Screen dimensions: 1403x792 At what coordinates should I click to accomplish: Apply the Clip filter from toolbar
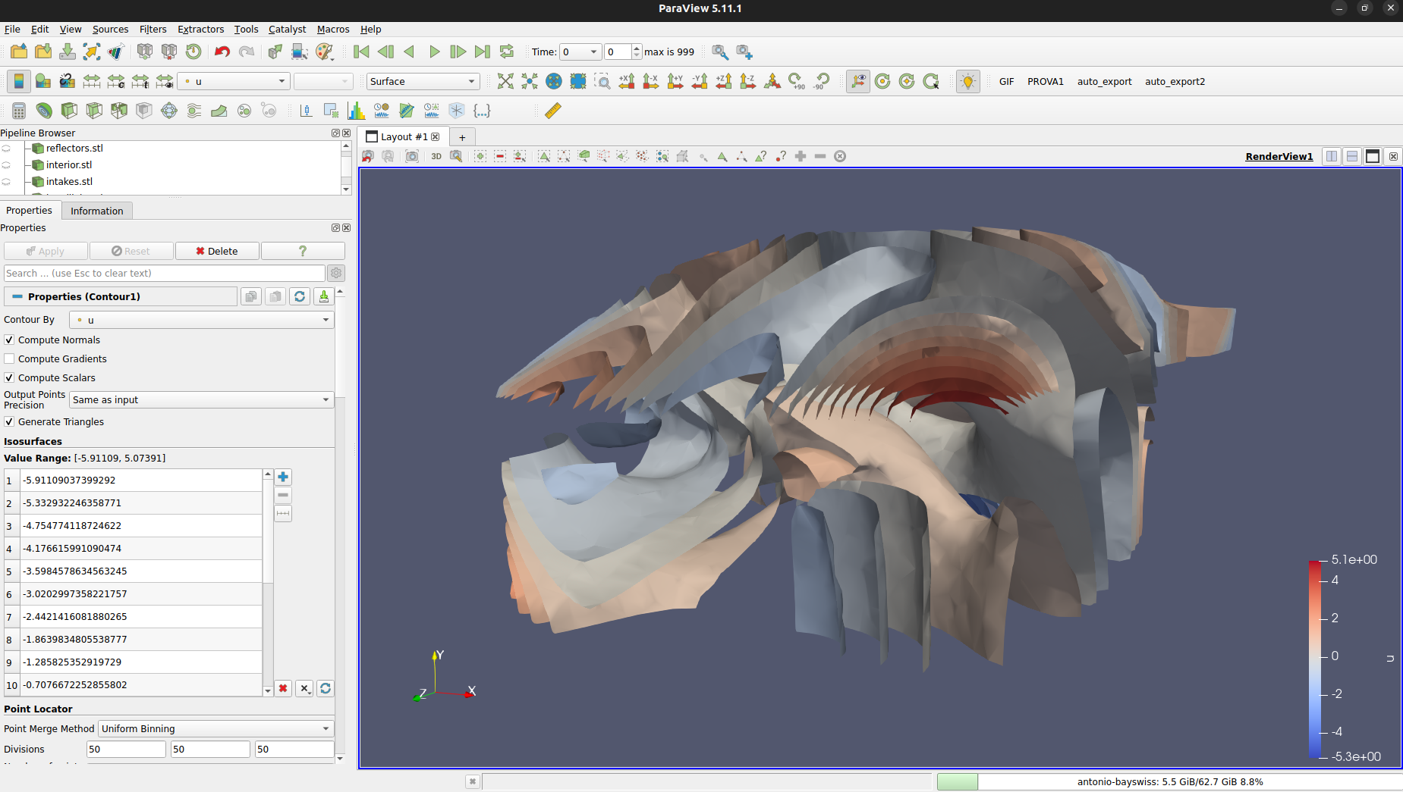(x=69, y=110)
